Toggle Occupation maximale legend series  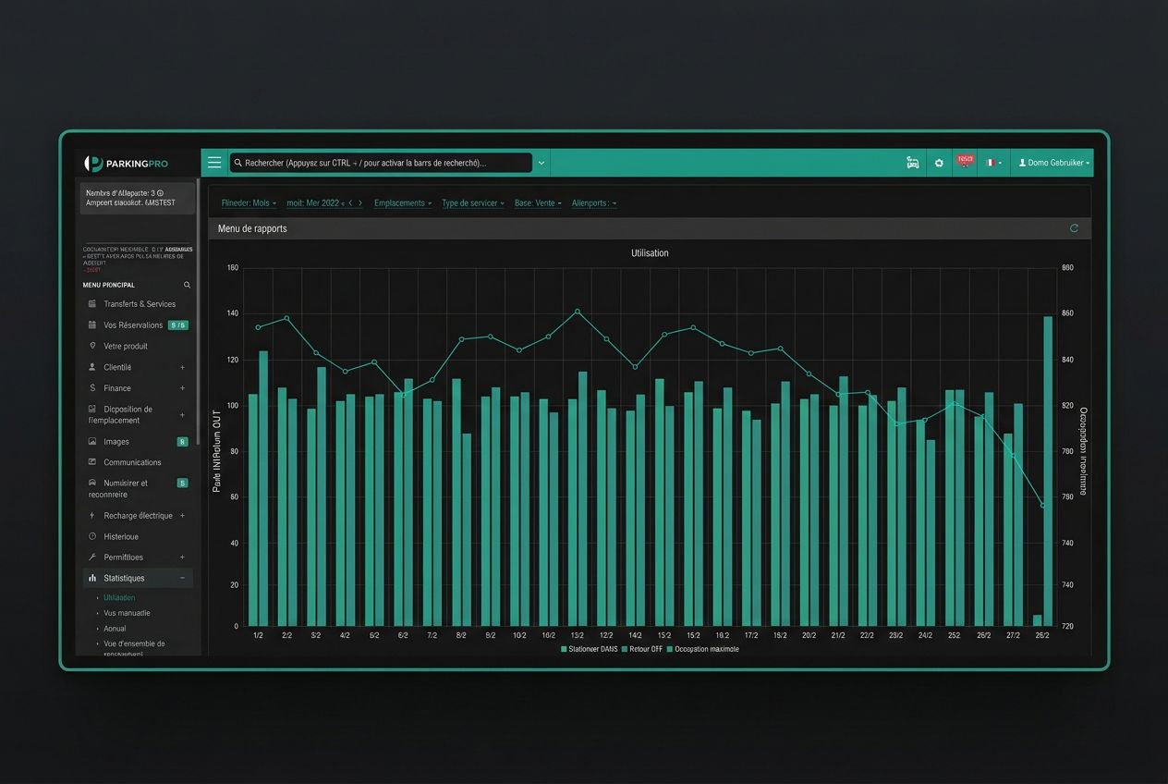pos(702,649)
